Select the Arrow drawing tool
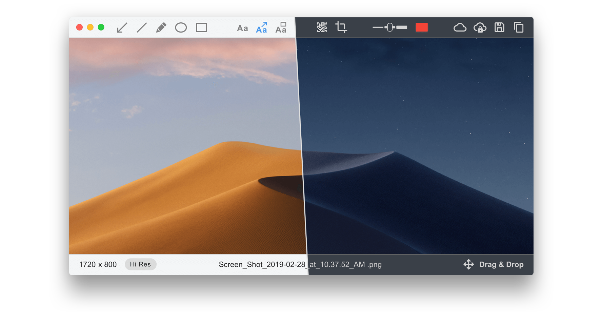The image size is (602, 326). pos(122,28)
